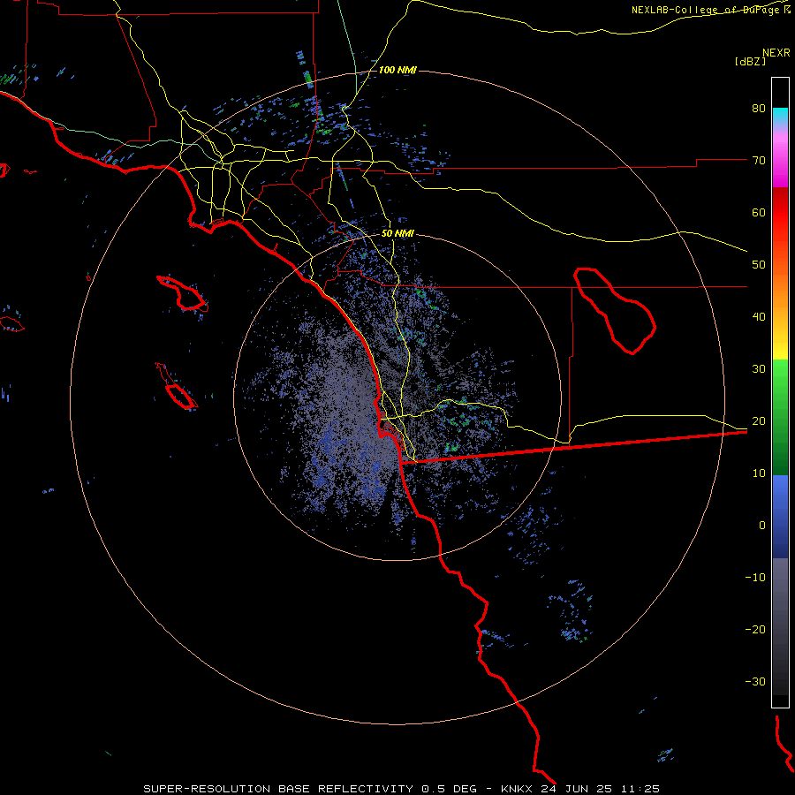
Task: Click the 80 value on the dBZ scale
Action: tap(759, 109)
